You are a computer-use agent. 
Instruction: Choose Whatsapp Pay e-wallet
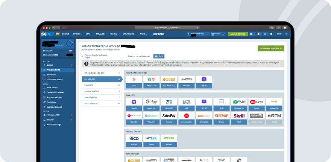click(x=239, y=104)
